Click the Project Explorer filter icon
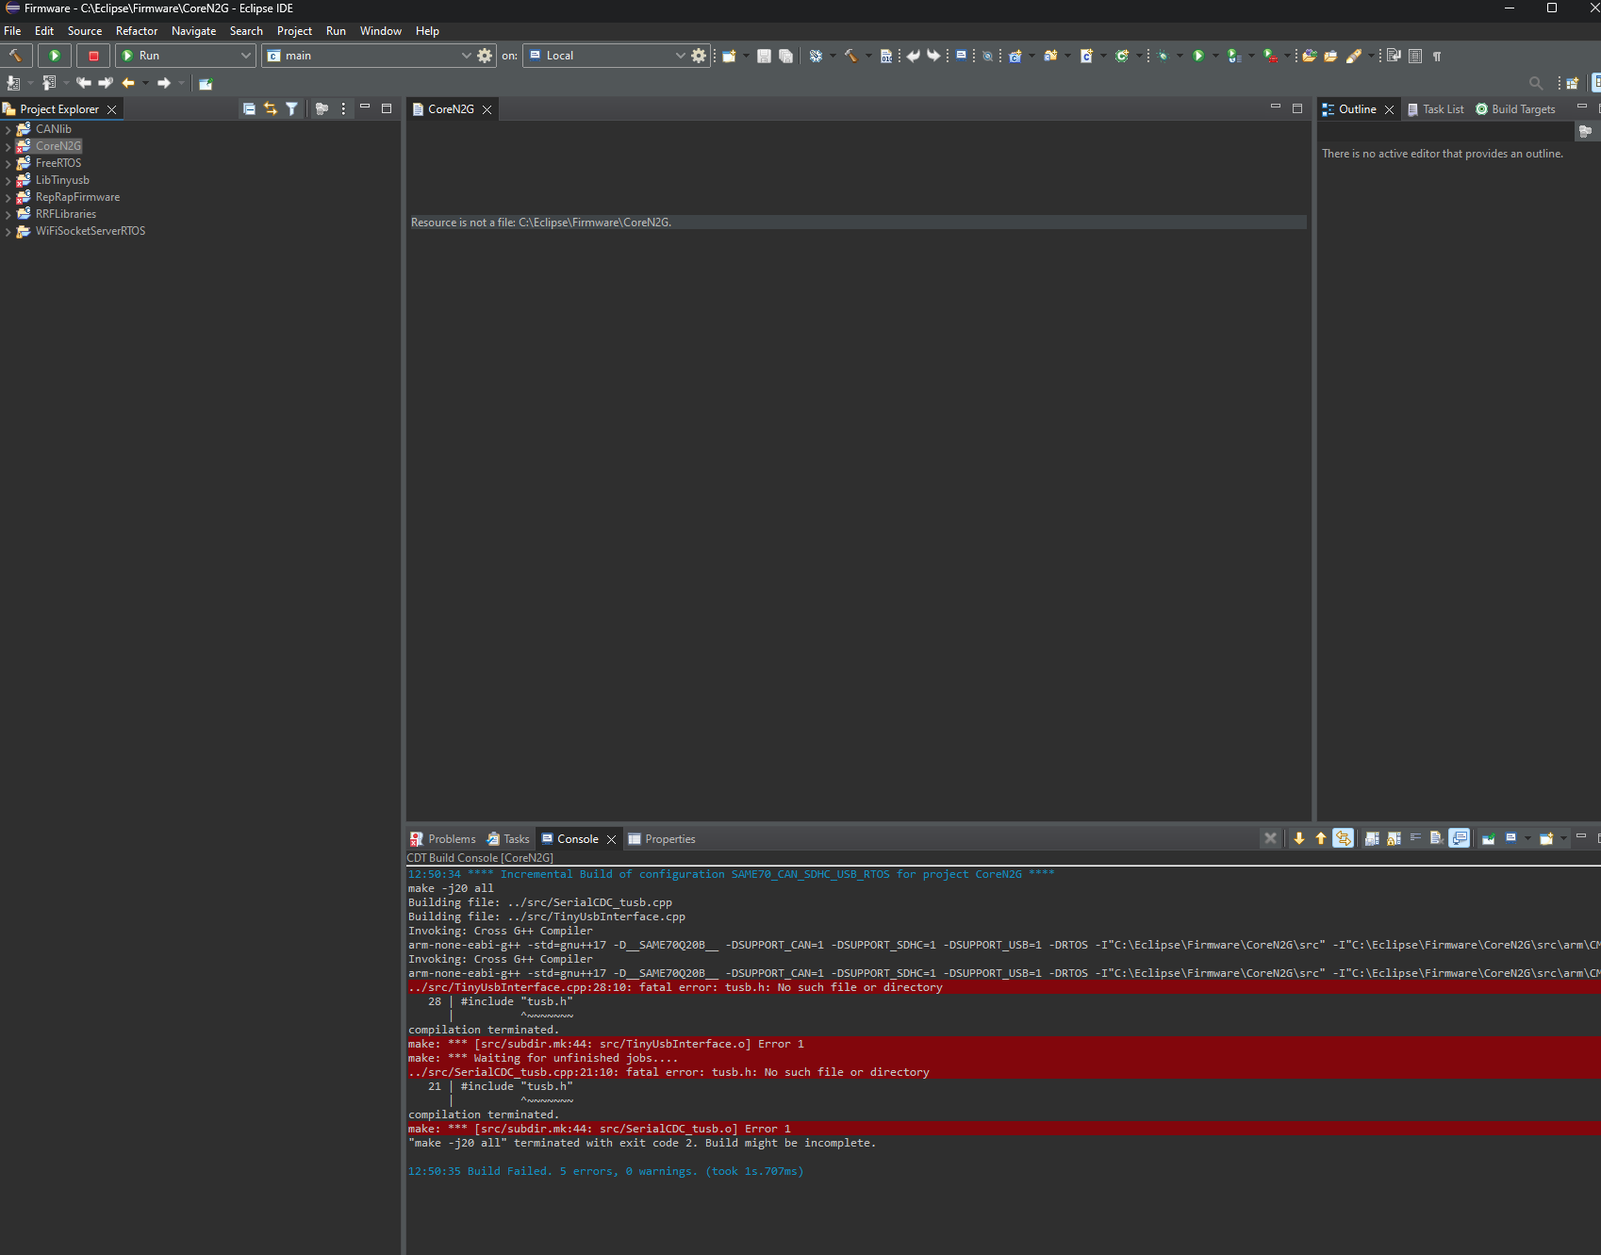Image resolution: width=1601 pixels, height=1255 pixels. coord(292,108)
